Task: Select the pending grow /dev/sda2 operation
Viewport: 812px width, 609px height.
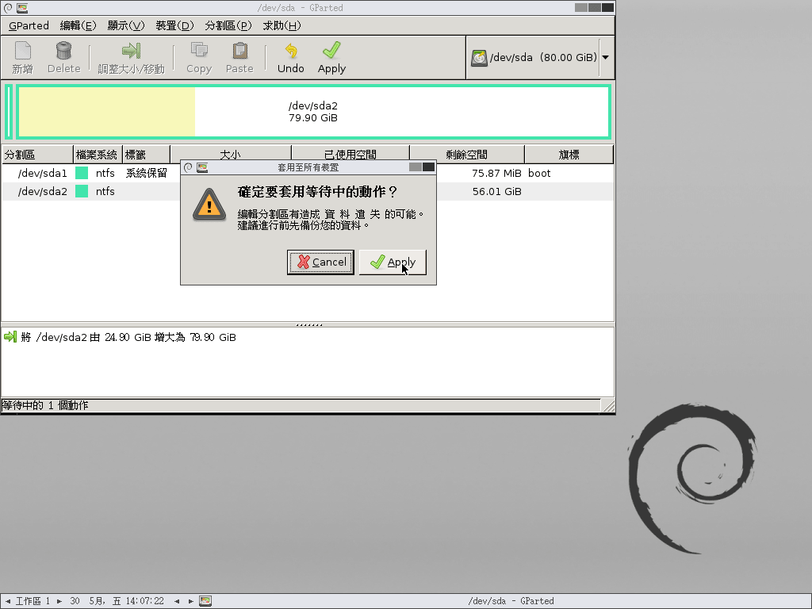Action: (x=127, y=337)
